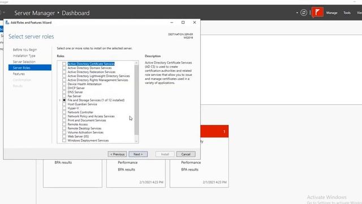Close the Add Roles wizard window

point(195,23)
